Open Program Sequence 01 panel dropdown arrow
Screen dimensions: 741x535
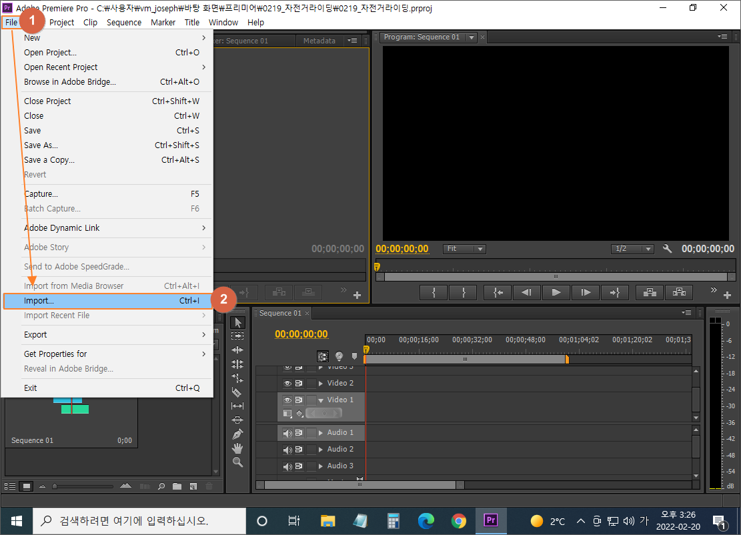[x=471, y=37]
